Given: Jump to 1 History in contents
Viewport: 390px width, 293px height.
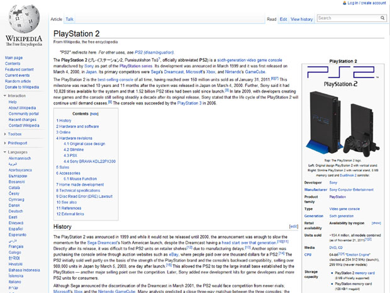Looking at the screenshot, I should coord(64,120).
